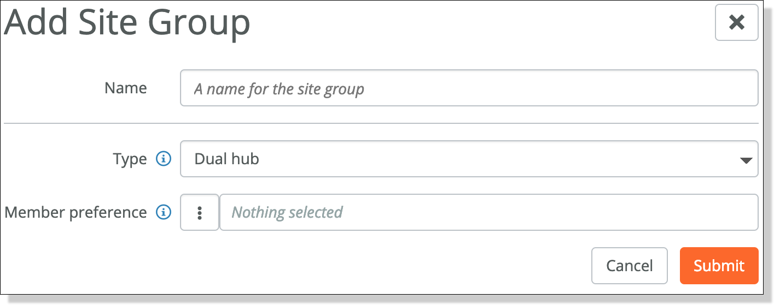Click the orange Submit button

719,266
